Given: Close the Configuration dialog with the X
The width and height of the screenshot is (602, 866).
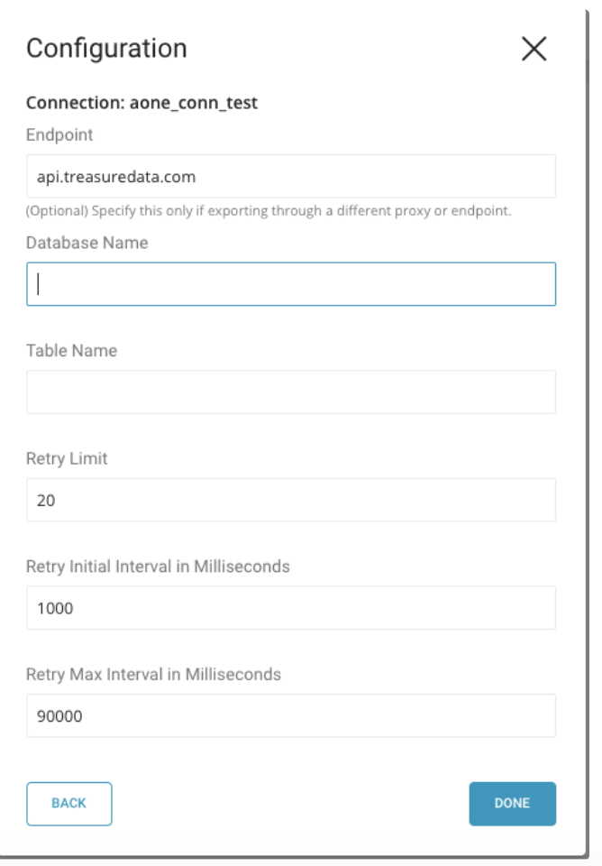Looking at the screenshot, I should [x=534, y=49].
